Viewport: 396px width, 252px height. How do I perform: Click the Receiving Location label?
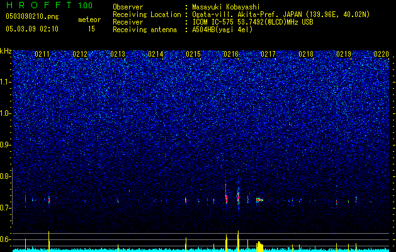147,14
